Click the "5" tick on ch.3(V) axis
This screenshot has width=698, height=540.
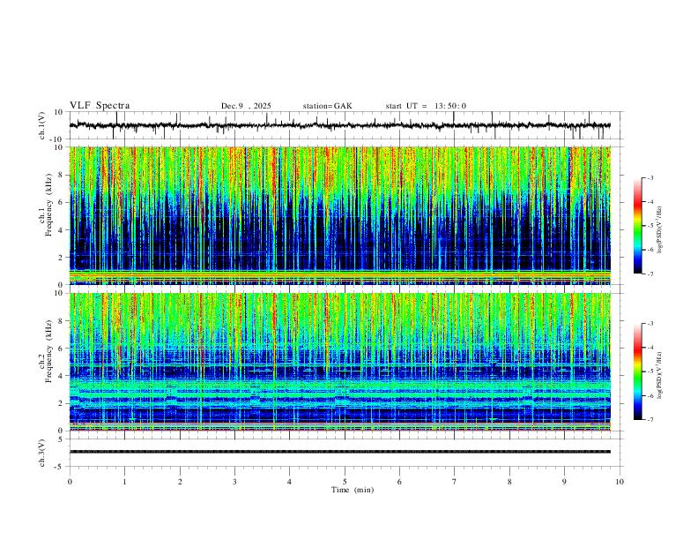click(62, 439)
